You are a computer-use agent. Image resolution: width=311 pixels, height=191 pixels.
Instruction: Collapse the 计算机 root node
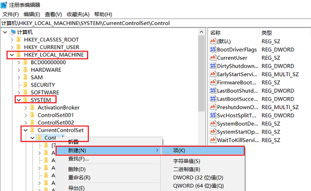5,32
